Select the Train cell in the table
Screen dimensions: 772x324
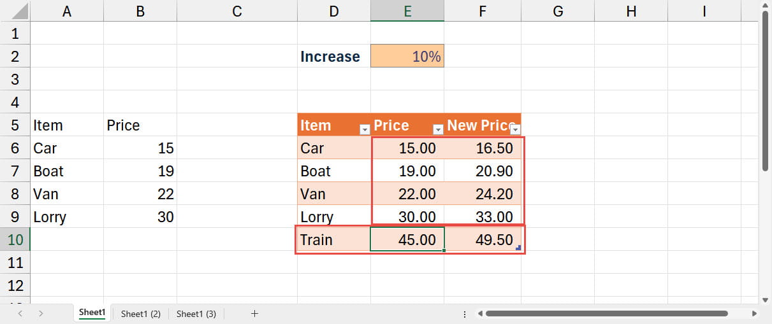tap(333, 240)
